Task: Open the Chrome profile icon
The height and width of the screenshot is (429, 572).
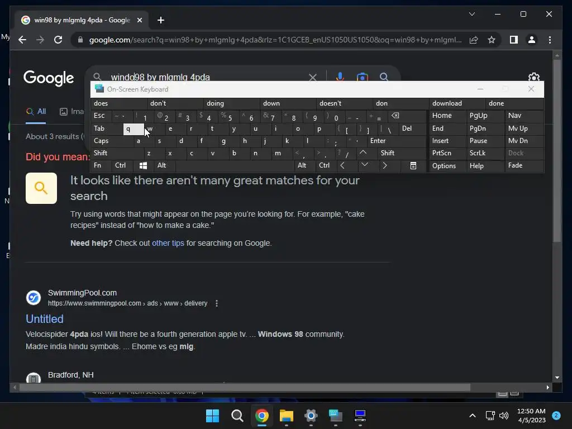Action: [532, 40]
